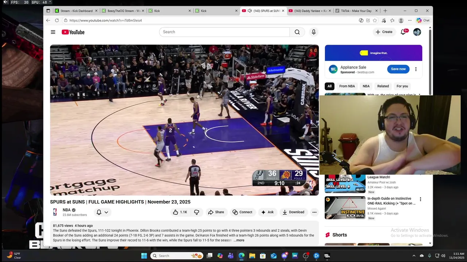Start voice search with microphone icon

[313, 32]
